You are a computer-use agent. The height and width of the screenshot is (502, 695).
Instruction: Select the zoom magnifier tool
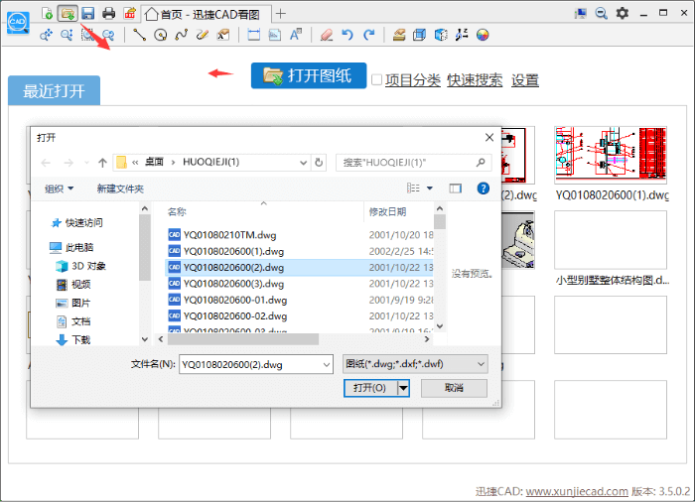tap(67, 35)
